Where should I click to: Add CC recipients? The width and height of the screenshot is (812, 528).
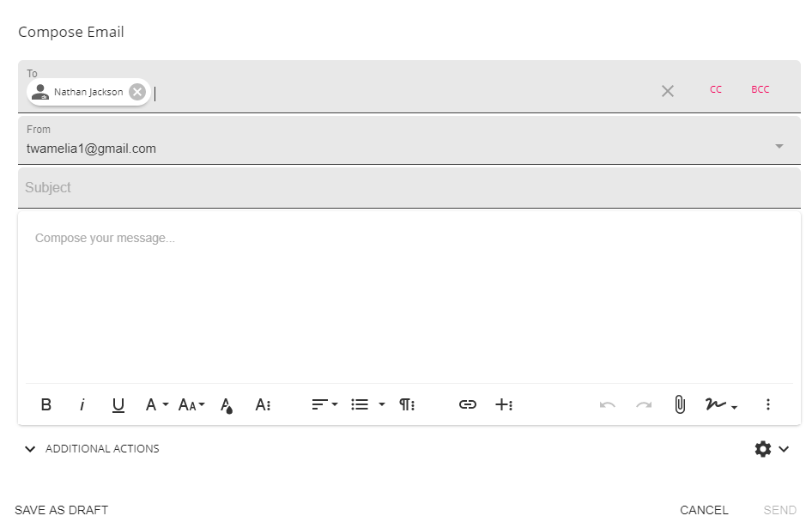click(x=716, y=89)
